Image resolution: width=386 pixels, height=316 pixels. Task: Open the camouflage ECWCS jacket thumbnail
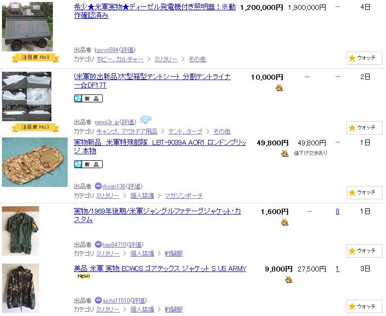(20, 288)
